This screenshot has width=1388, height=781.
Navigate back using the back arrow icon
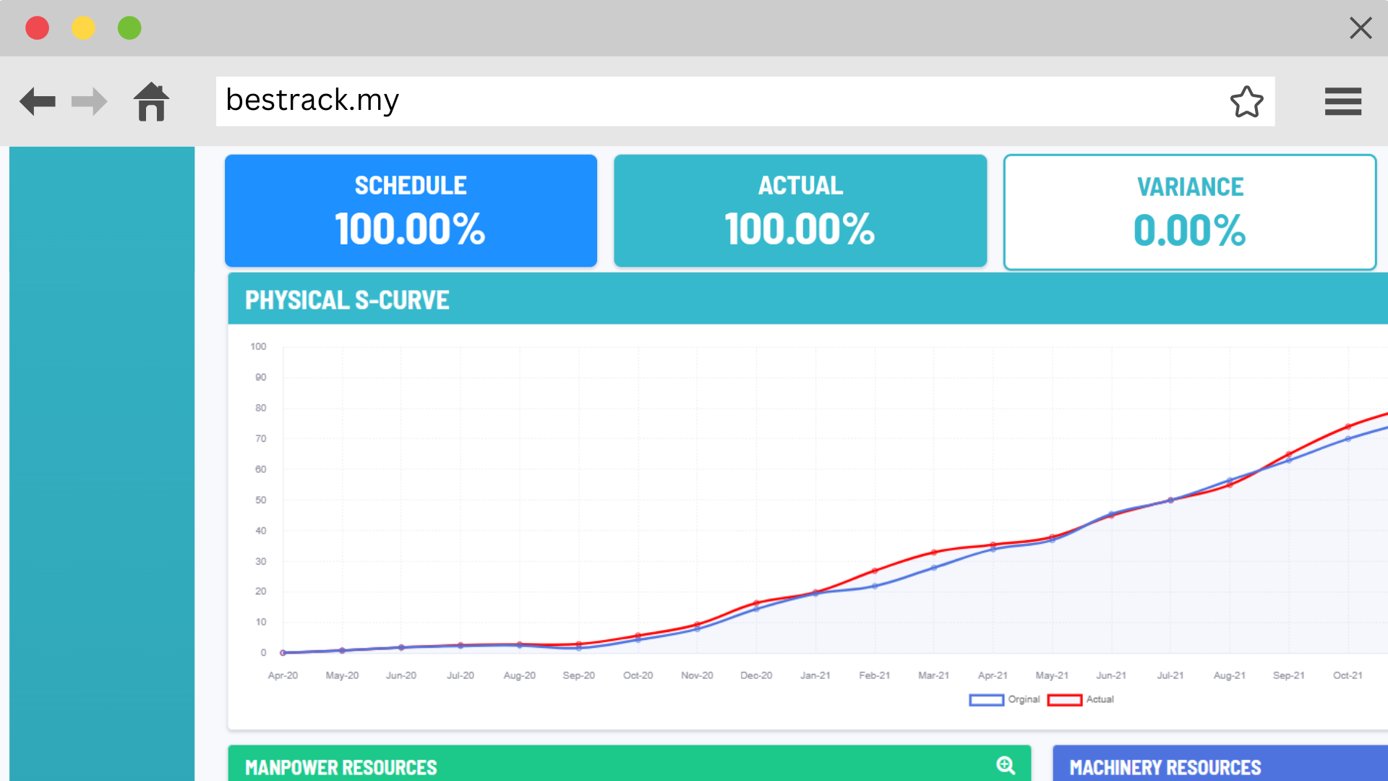coord(38,101)
